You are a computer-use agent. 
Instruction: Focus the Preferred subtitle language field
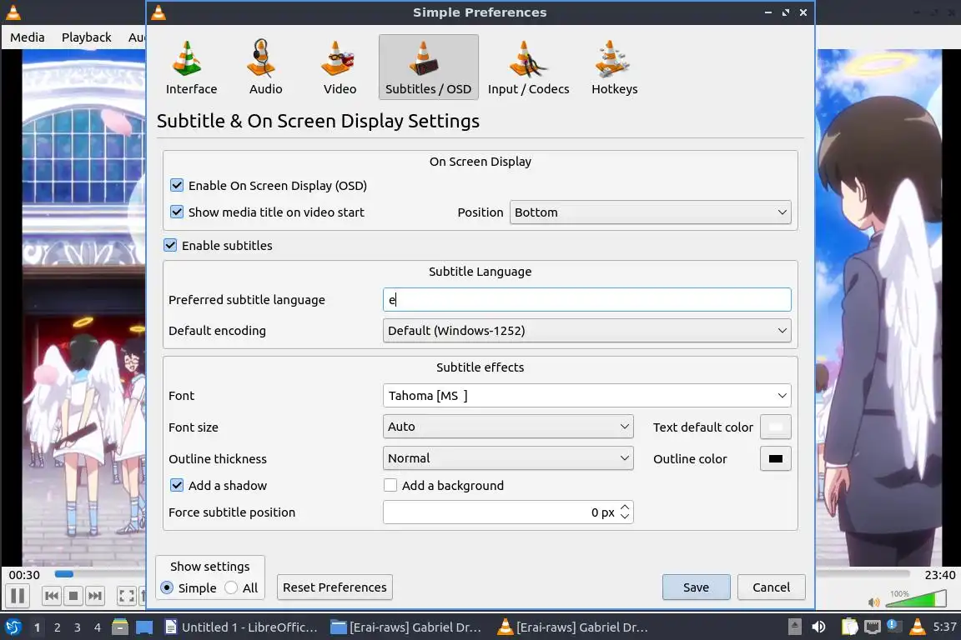coord(586,299)
